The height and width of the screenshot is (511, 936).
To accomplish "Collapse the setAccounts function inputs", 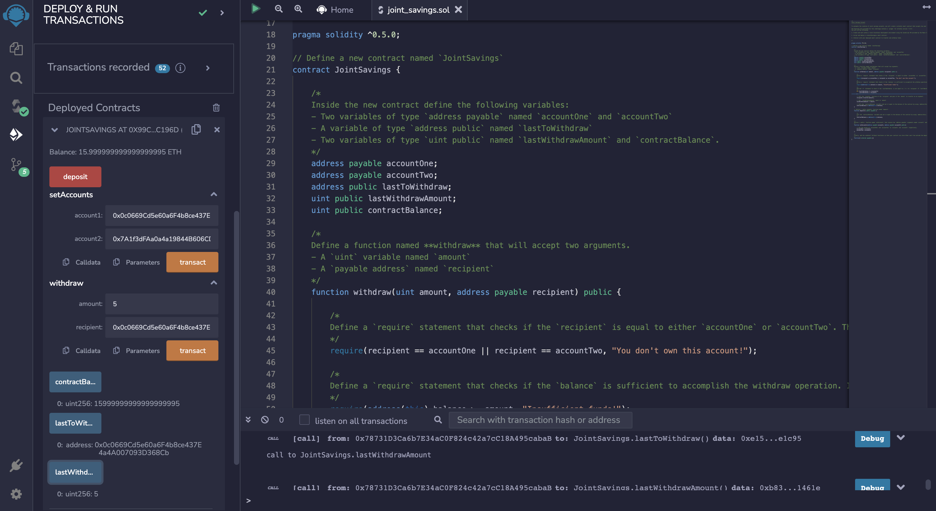I will 214,195.
